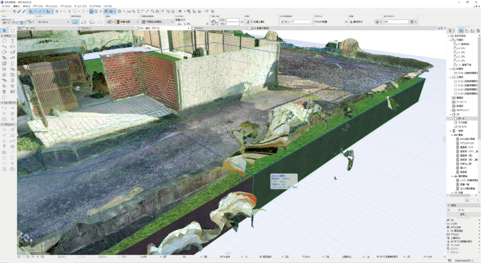
Task: Activate the Pick Up Parameters eyedropper icon
Action: pyautogui.click(x=19, y=11)
